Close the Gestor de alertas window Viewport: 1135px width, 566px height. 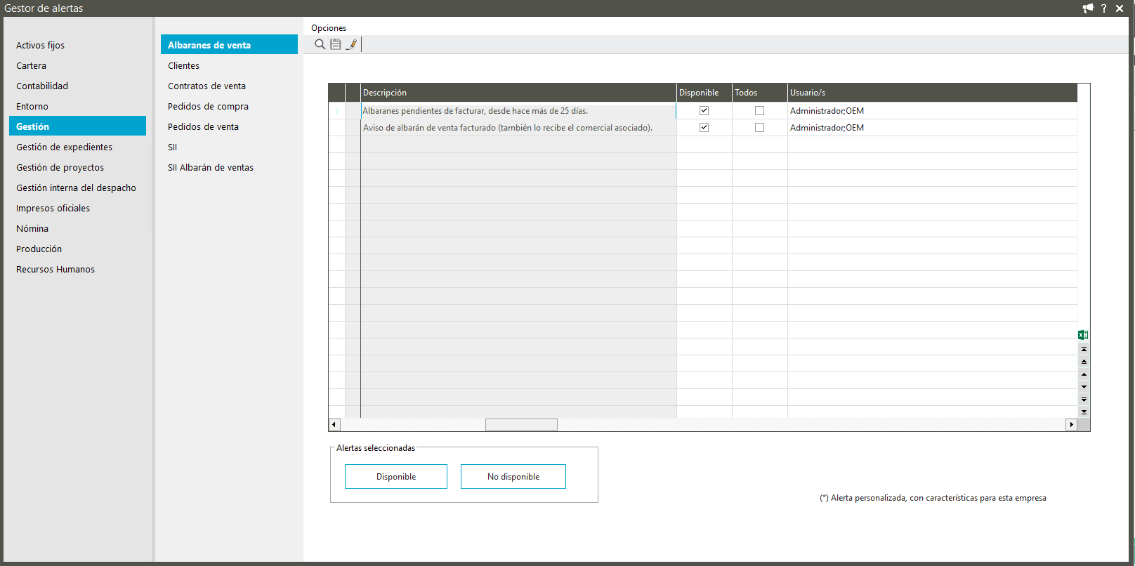click(1120, 8)
